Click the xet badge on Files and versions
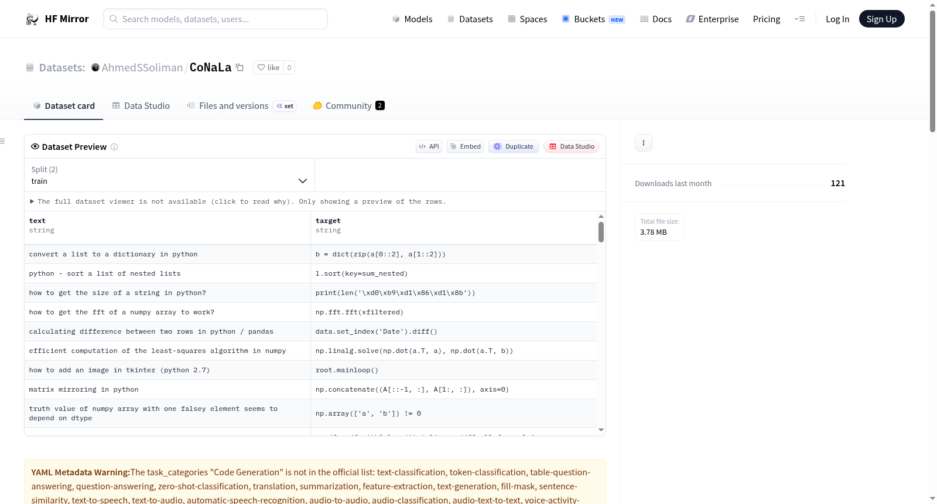The width and height of the screenshot is (937, 504). (x=285, y=106)
